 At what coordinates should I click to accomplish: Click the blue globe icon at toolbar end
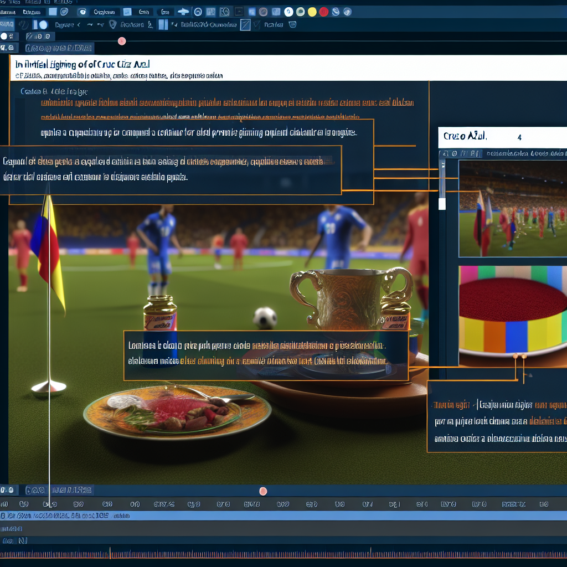coord(347,11)
